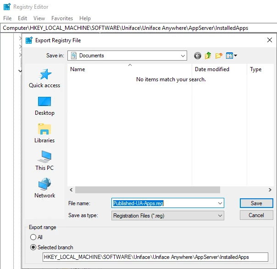The height and width of the screenshot is (269, 277).
Task: Create a new folder with toolbar icon
Action: [x=219, y=56]
